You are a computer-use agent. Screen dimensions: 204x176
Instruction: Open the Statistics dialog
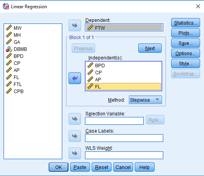point(186,23)
